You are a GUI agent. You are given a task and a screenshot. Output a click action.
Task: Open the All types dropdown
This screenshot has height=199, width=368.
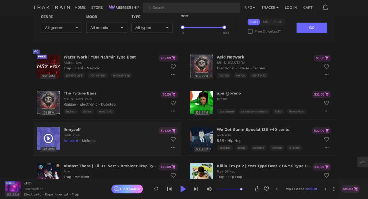pyautogui.click(x=152, y=28)
